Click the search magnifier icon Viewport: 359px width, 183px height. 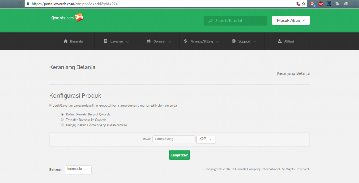(210, 21)
